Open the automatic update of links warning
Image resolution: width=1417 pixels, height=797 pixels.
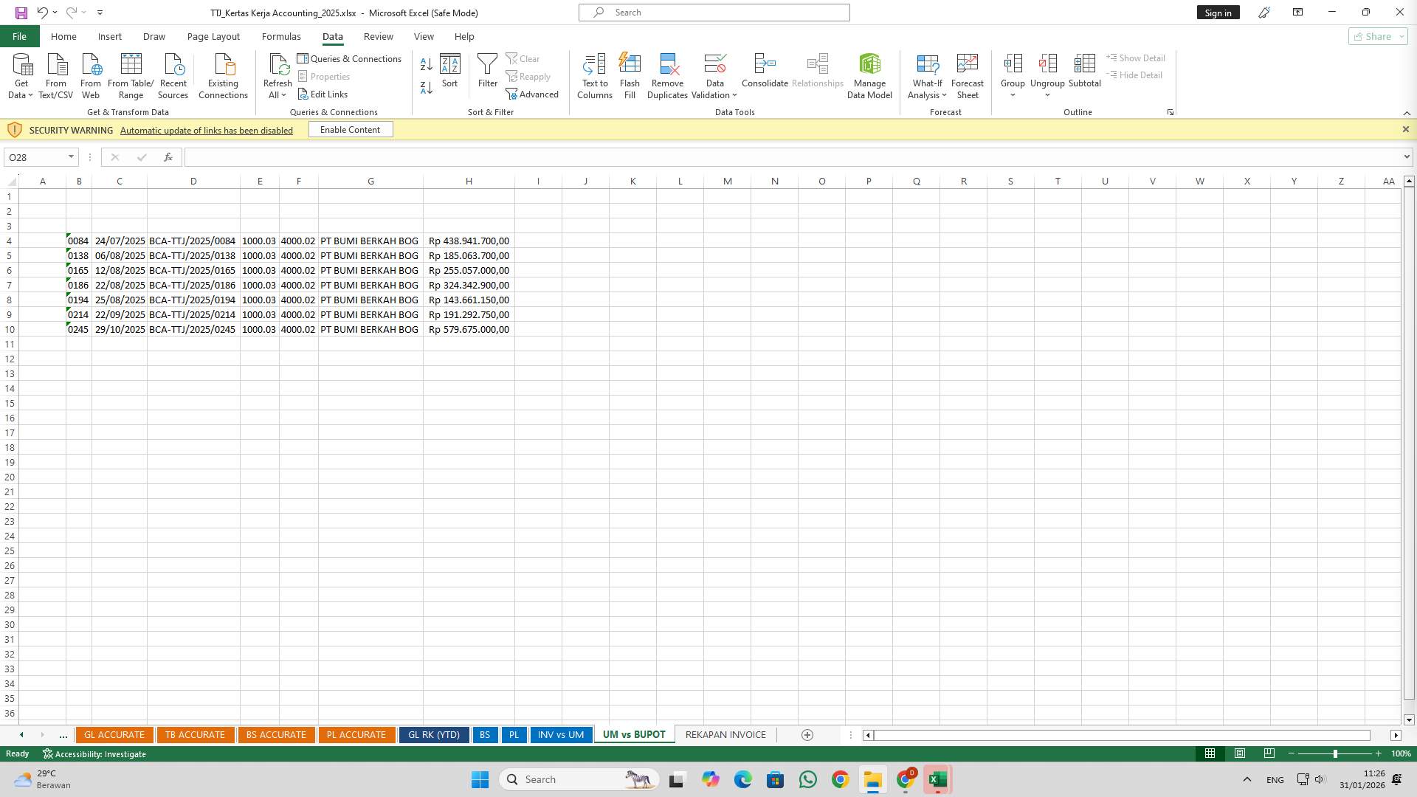[x=206, y=130]
